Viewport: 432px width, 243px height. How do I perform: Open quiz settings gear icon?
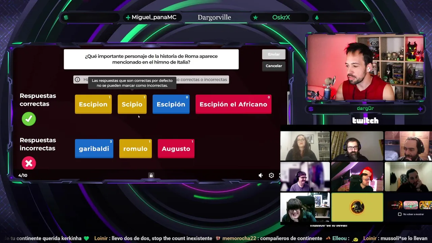click(271, 175)
